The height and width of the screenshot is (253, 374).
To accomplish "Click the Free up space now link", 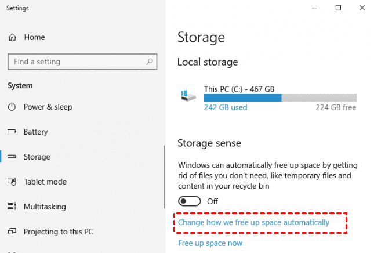I will [210, 243].
